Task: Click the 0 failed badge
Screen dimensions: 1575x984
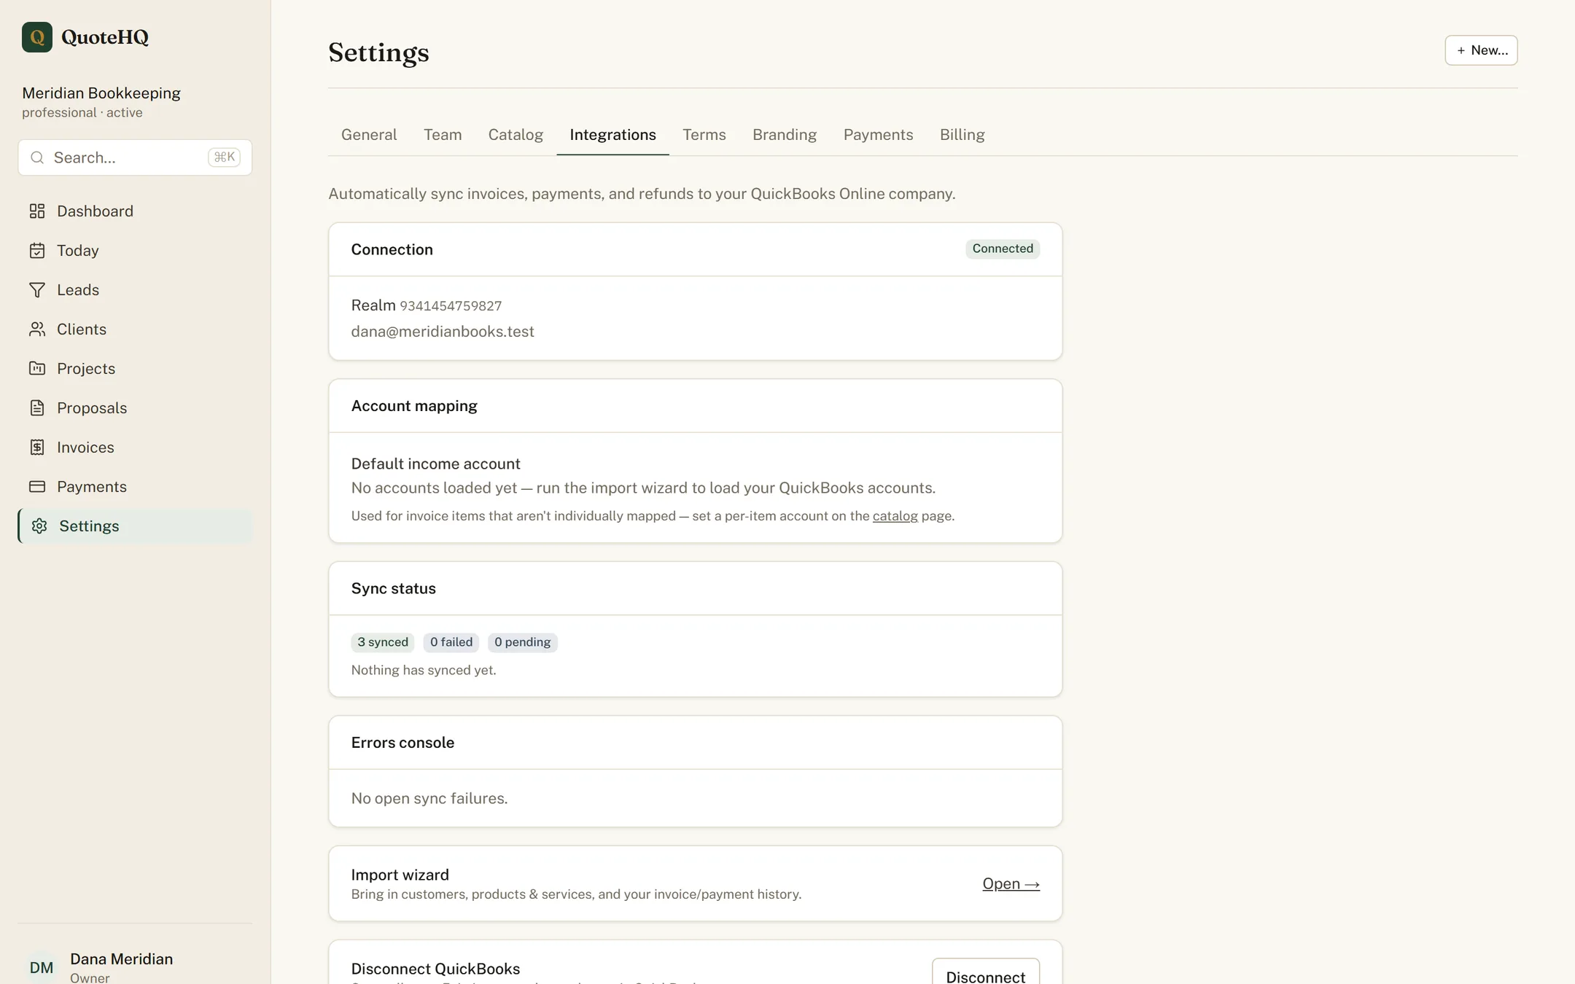Action: click(x=451, y=642)
